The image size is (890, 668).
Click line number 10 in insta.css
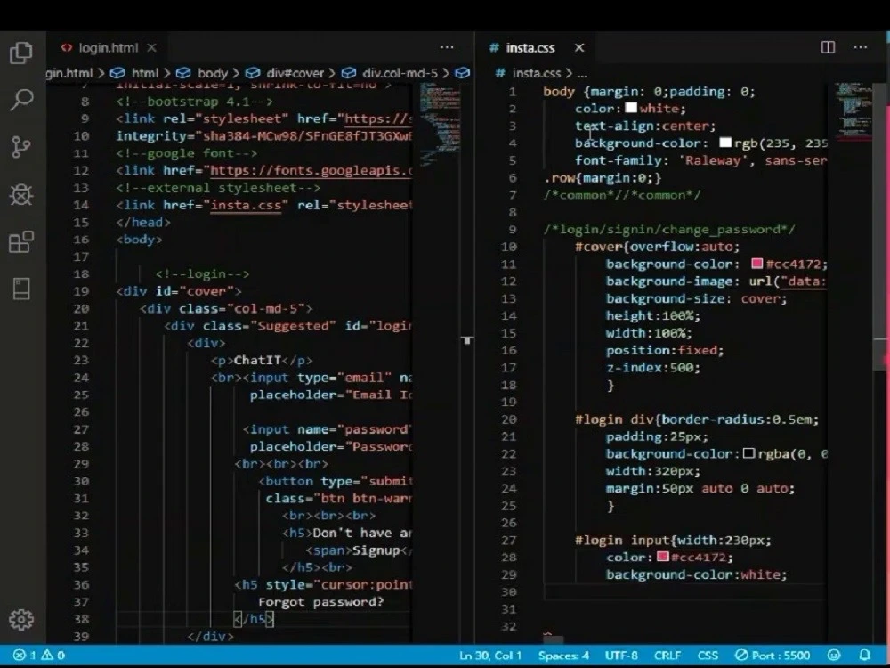508,247
